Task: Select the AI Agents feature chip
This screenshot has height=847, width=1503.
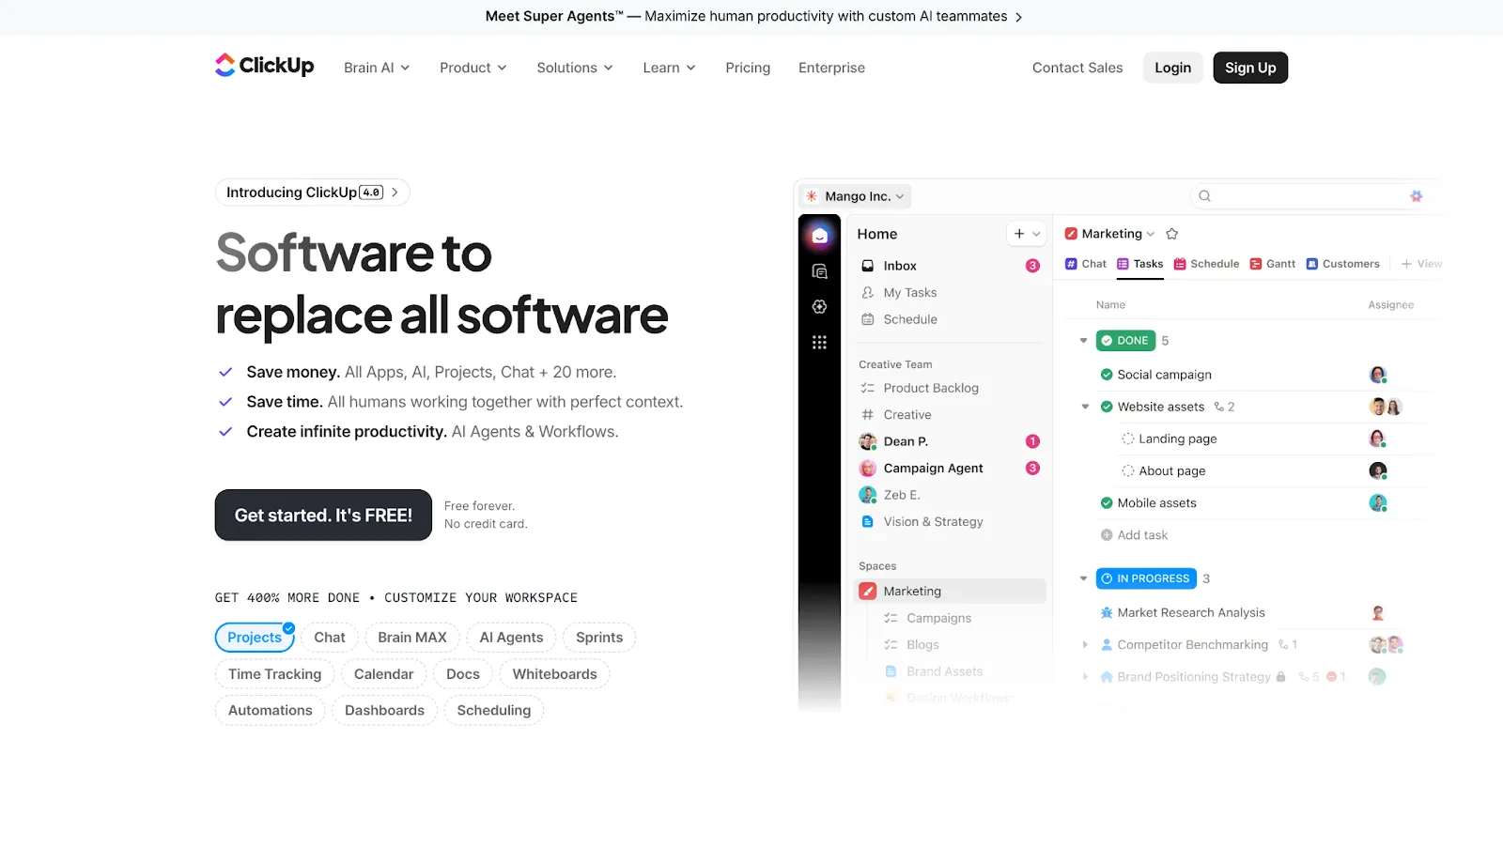Action: pos(511,638)
